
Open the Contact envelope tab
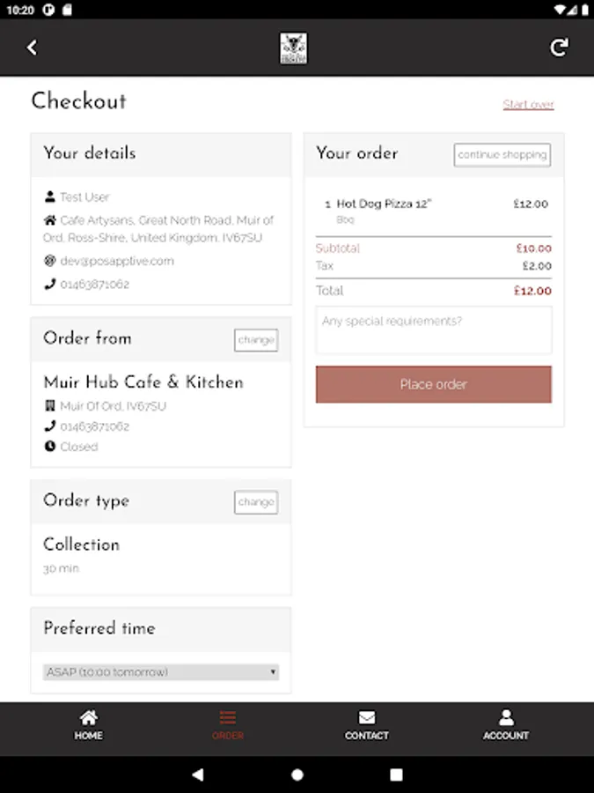point(367,725)
